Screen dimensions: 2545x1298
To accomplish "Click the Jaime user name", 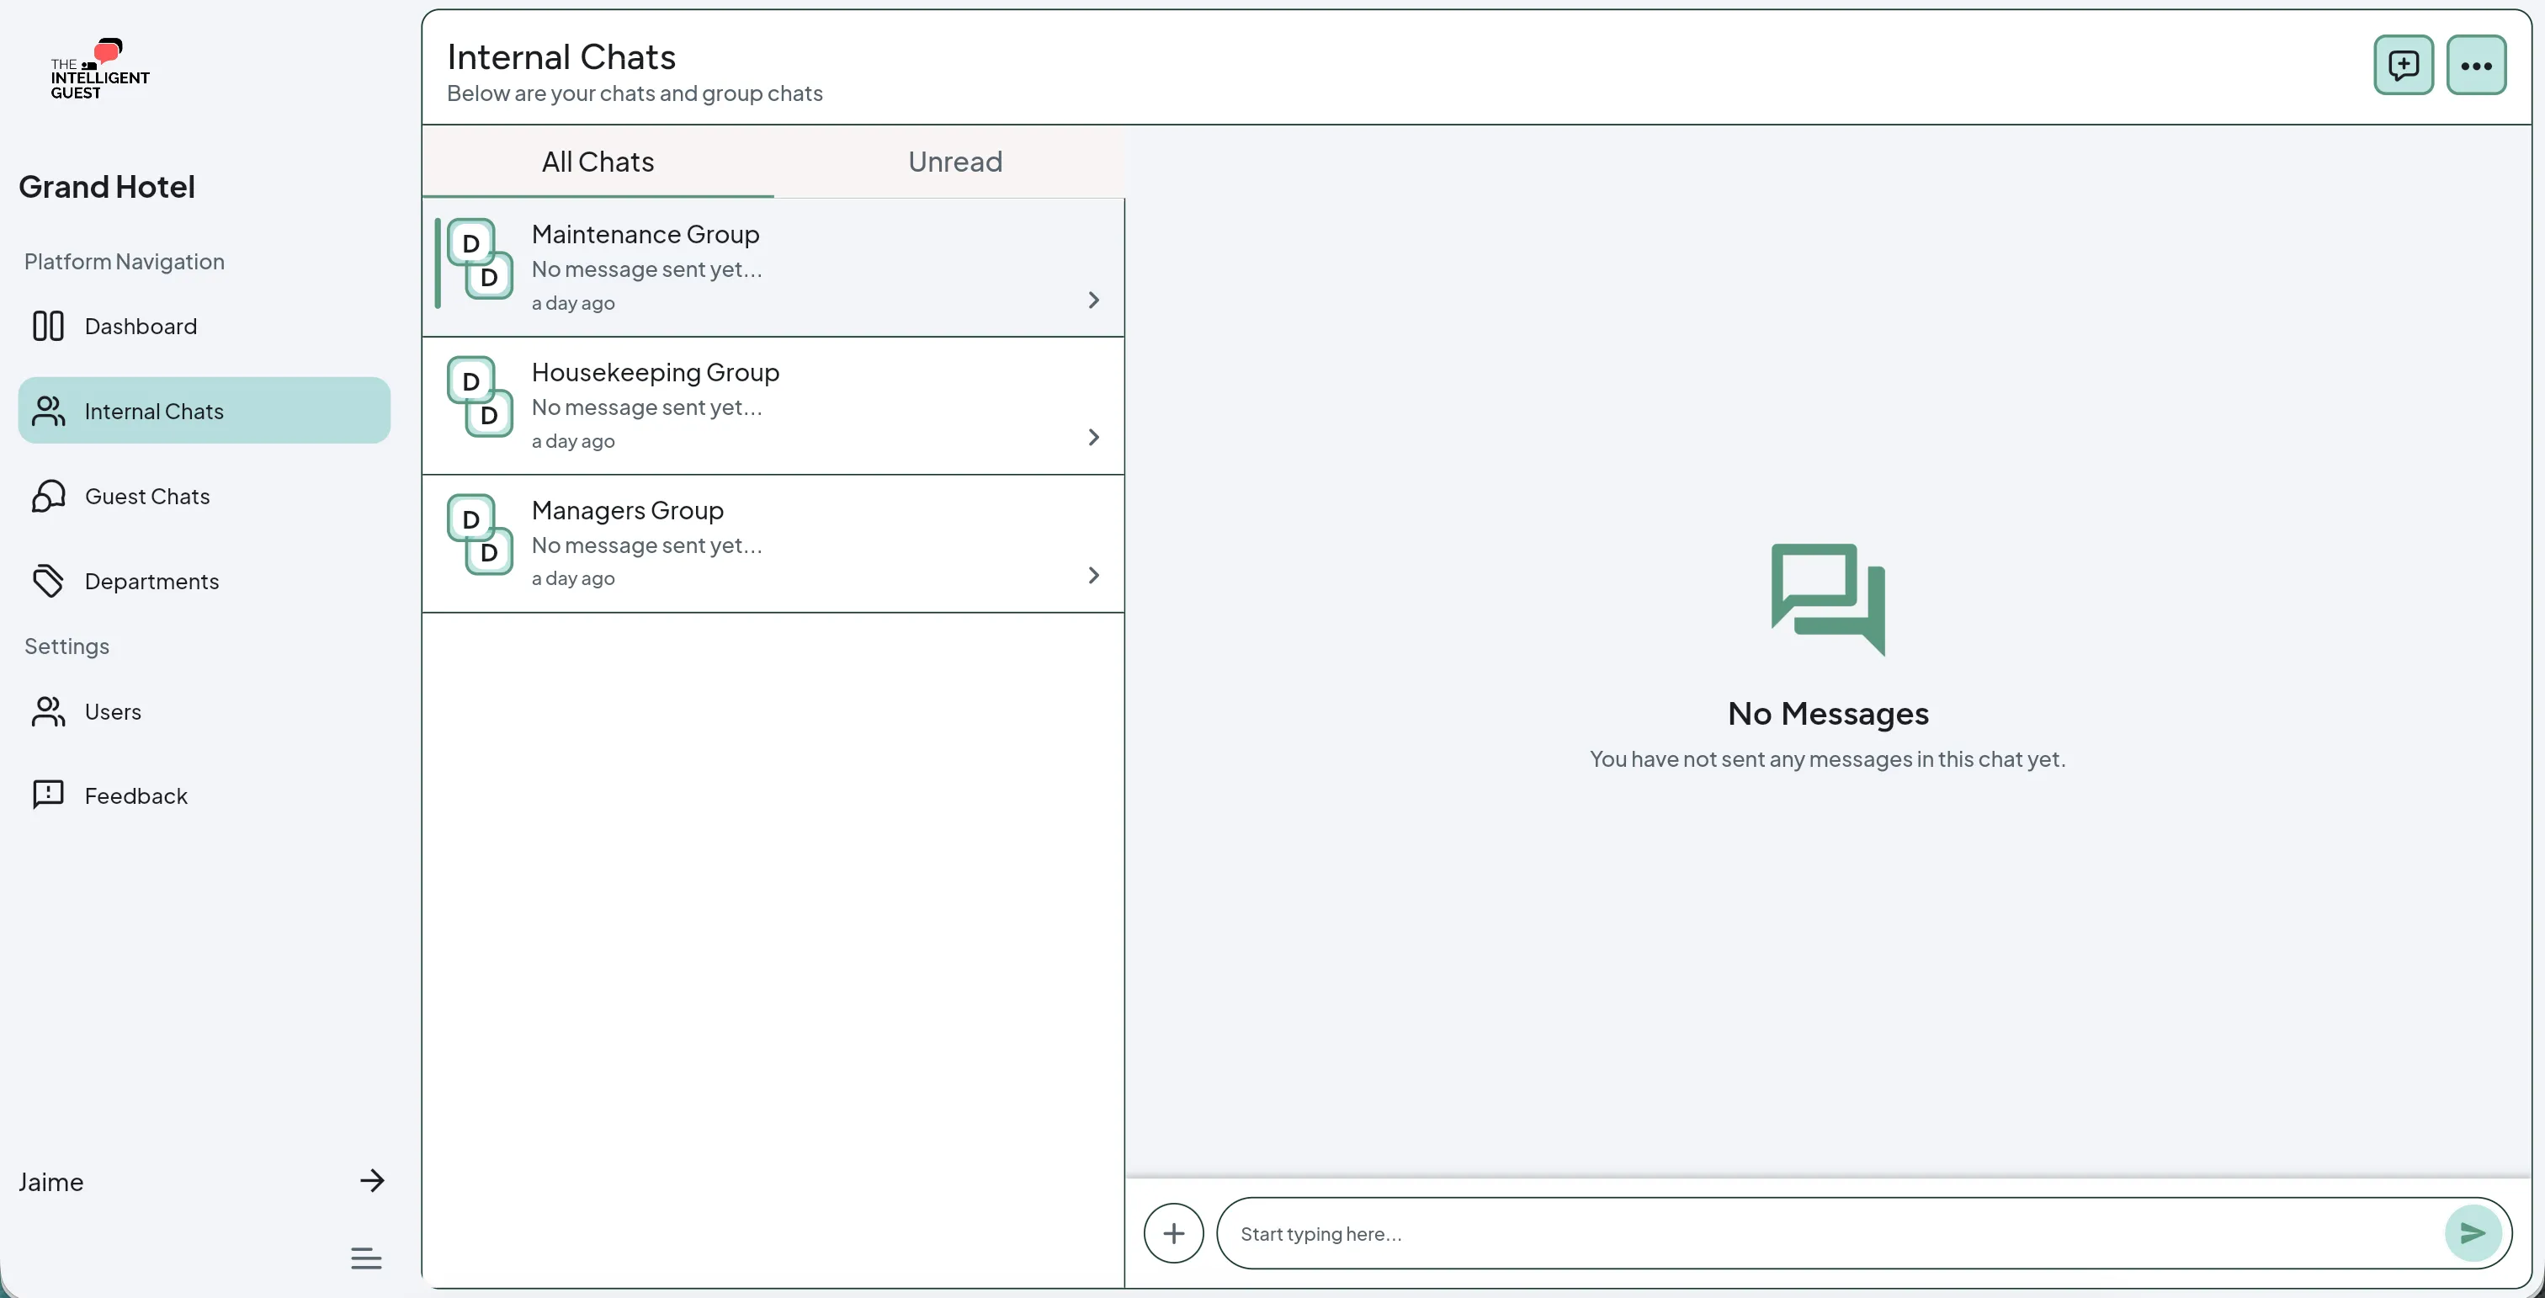I will click(50, 1182).
